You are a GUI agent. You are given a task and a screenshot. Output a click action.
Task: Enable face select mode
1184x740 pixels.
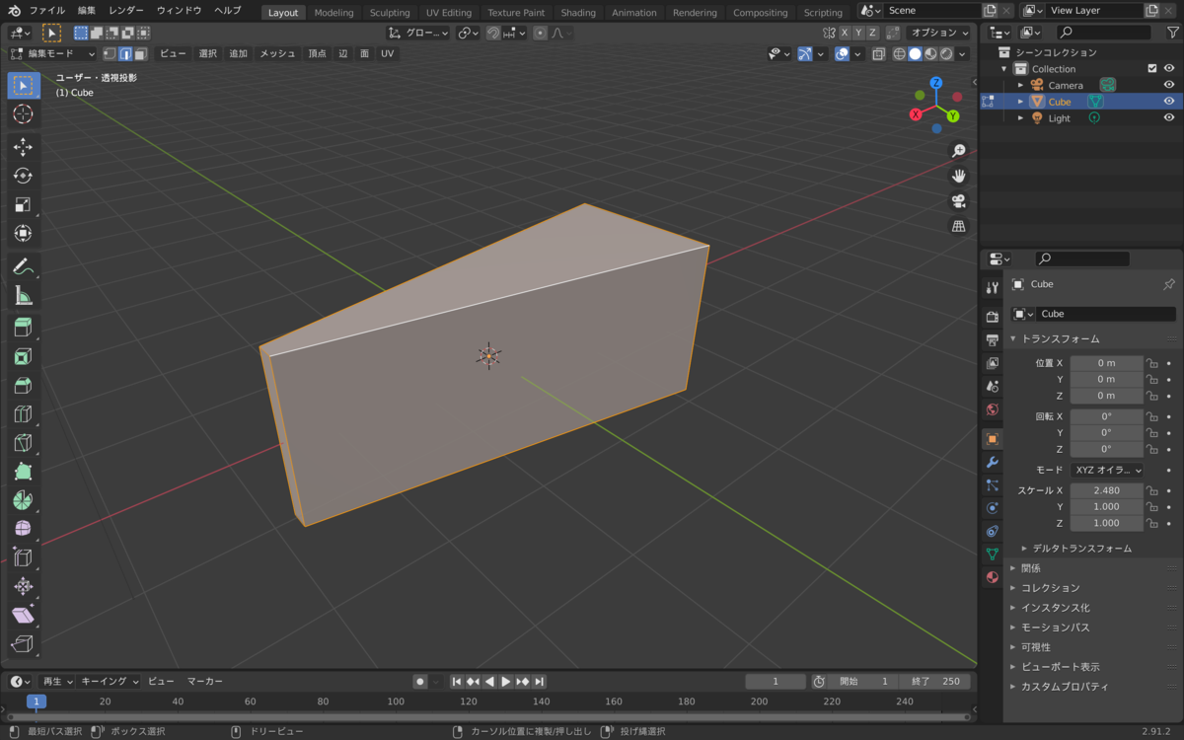[x=141, y=53]
